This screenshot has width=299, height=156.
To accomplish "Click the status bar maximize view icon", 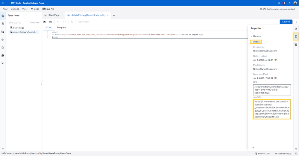I will (296, 154).
